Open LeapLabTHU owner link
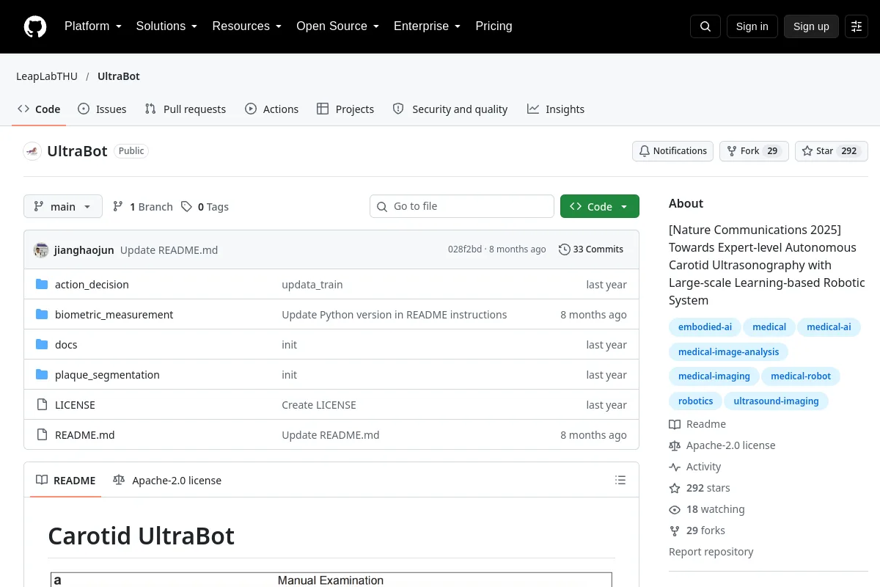Viewport: 880px width, 587px height. [47, 76]
